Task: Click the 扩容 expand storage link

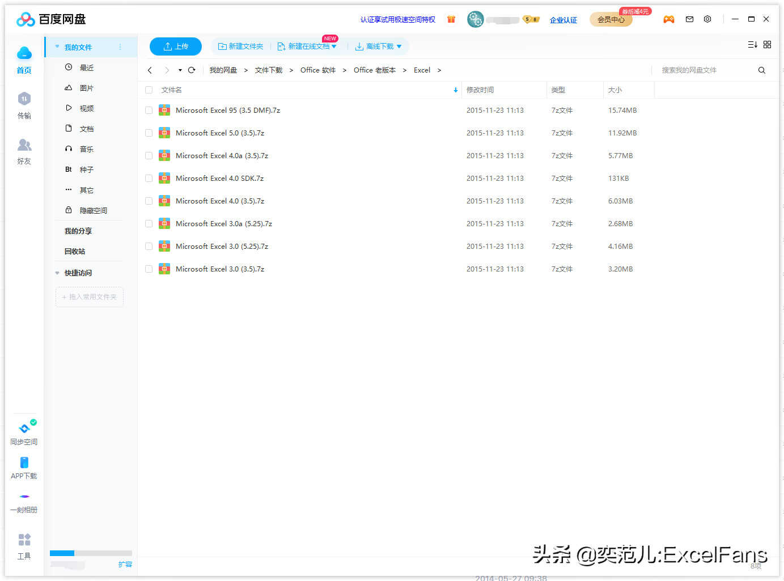Action: (125, 565)
